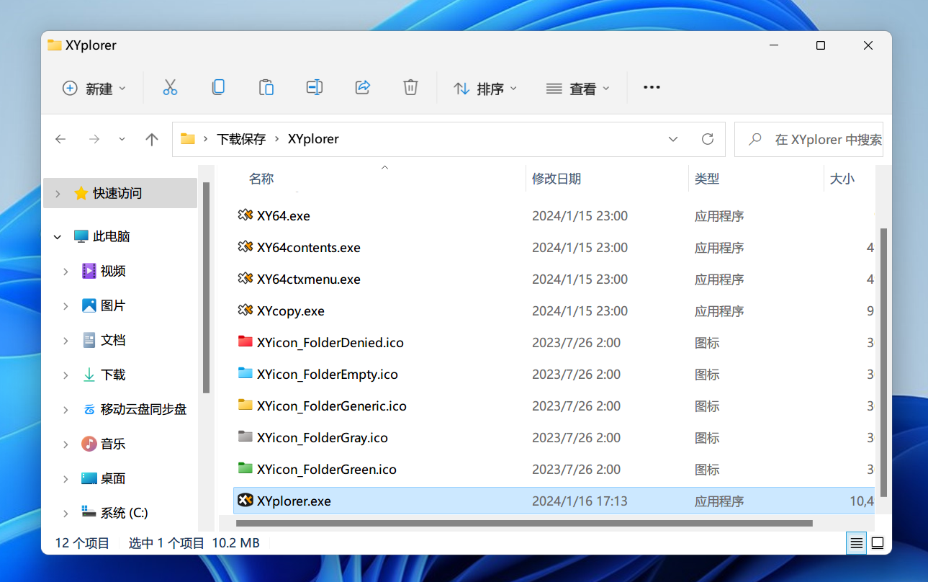Click the yellow FolderGeneric icon
The width and height of the screenshot is (928, 582).
pos(245,405)
